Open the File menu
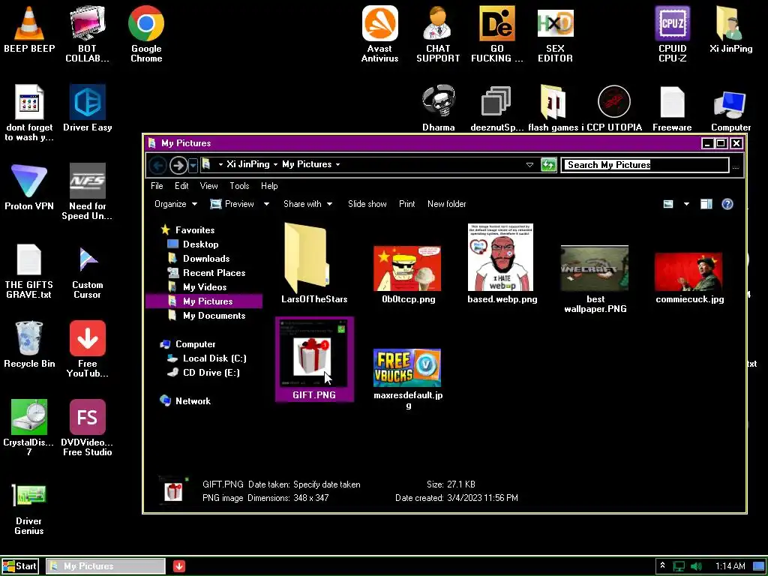The image size is (768, 576). click(x=157, y=186)
